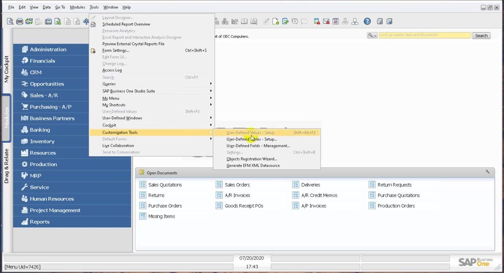Open the Calendar toolbar icon
The height and width of the screenshot is (273, 504).
pyautogui.click(x=335, y=22)
